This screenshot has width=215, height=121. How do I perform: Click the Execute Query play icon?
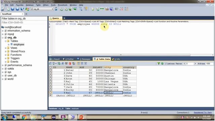[13, 9]
